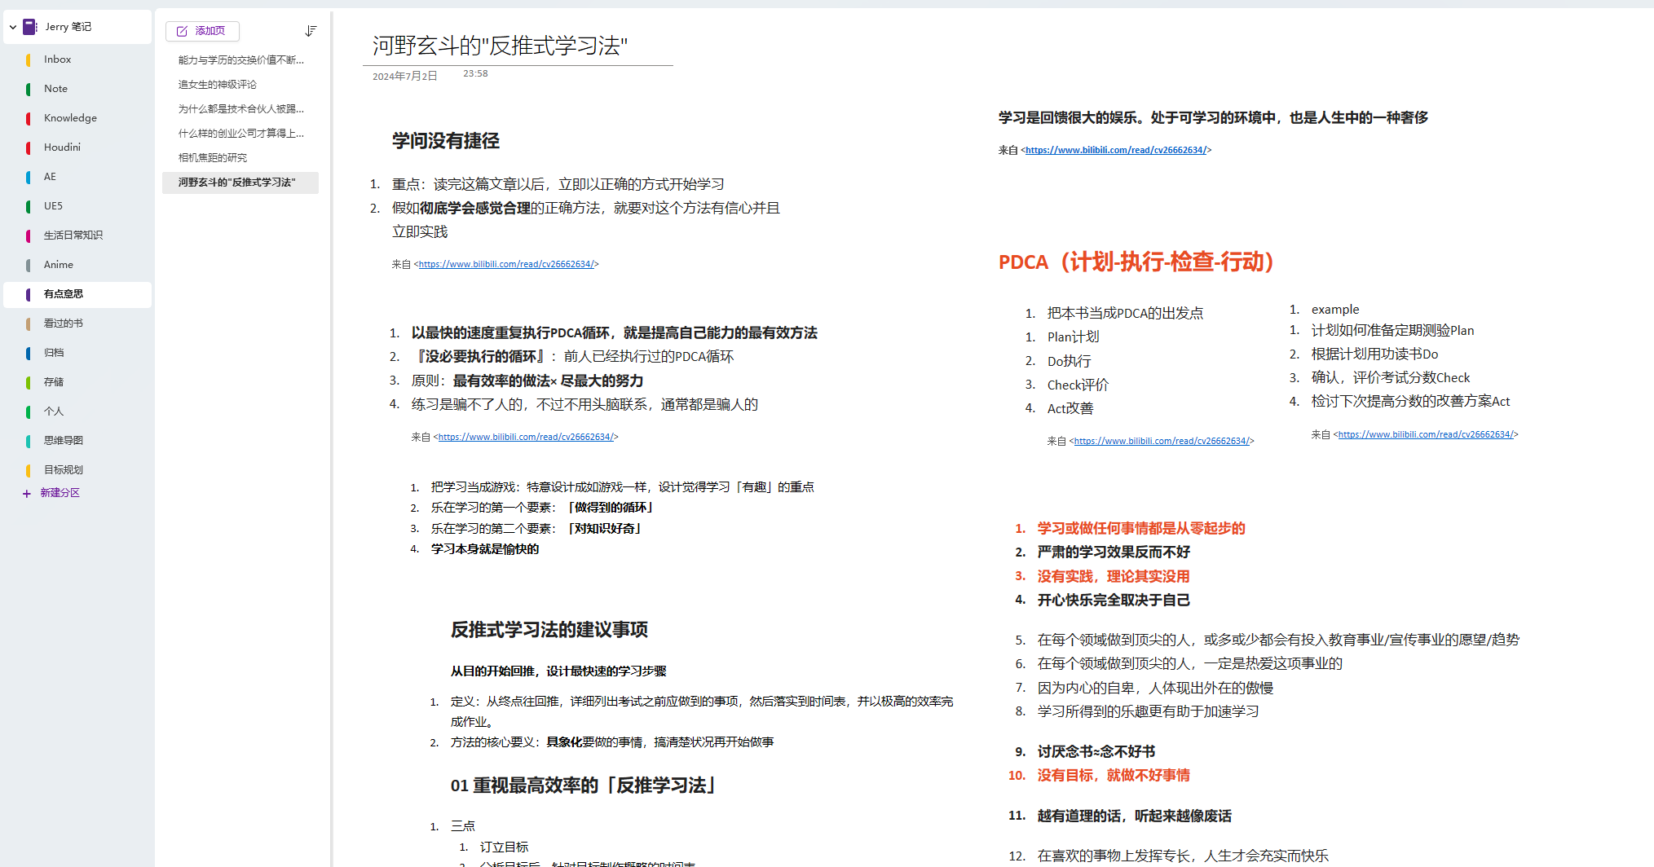Click the purple notebook icon
Image resolution: width=1654 pixels, height=867 pixels.
(x=30, y=27)
